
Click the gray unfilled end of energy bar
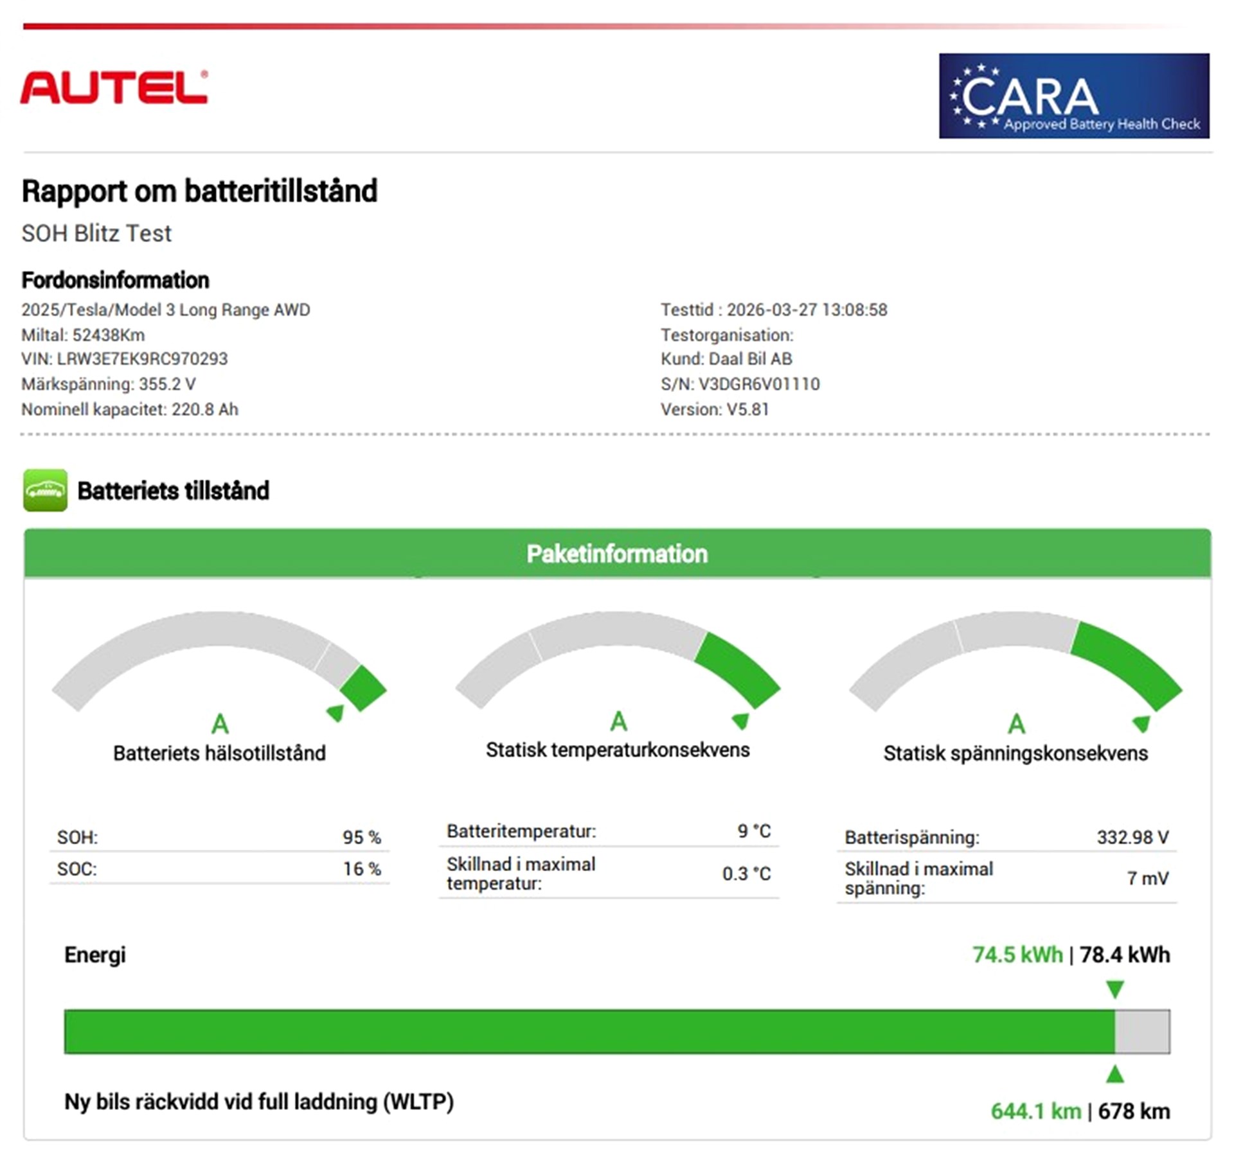pyautogui.click(x=1142, y=1032)
